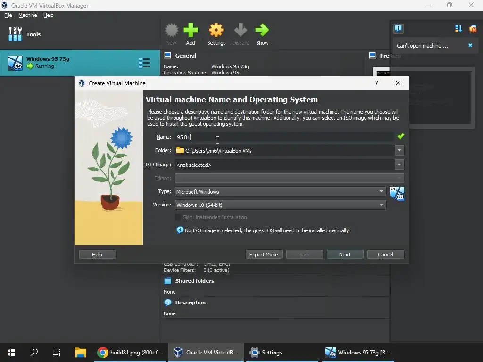Image resolution: width=483 pixels, height=362 pixels.
Task: Click the Can't open machine notification text
Action: [x=422, y=46]
